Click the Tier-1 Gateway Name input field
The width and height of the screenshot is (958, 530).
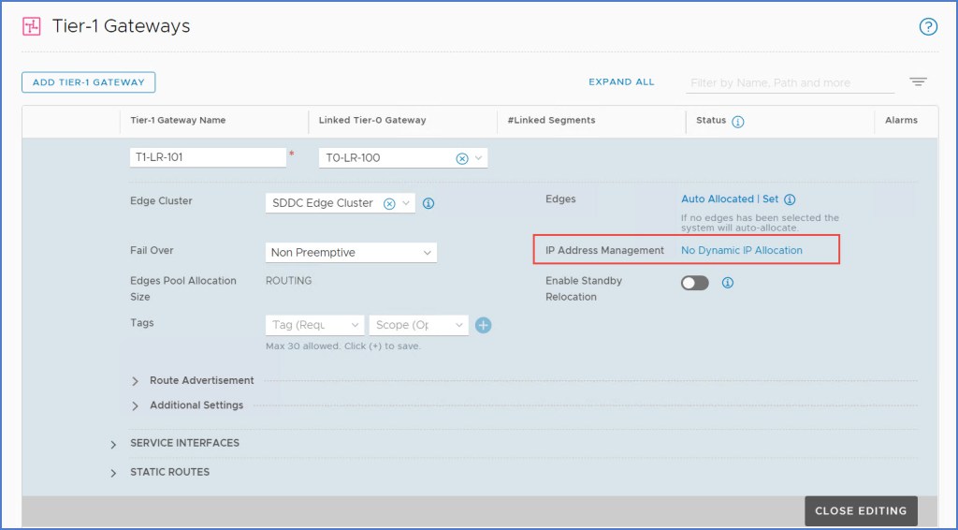pyautogui.click(x=207, y=157)
